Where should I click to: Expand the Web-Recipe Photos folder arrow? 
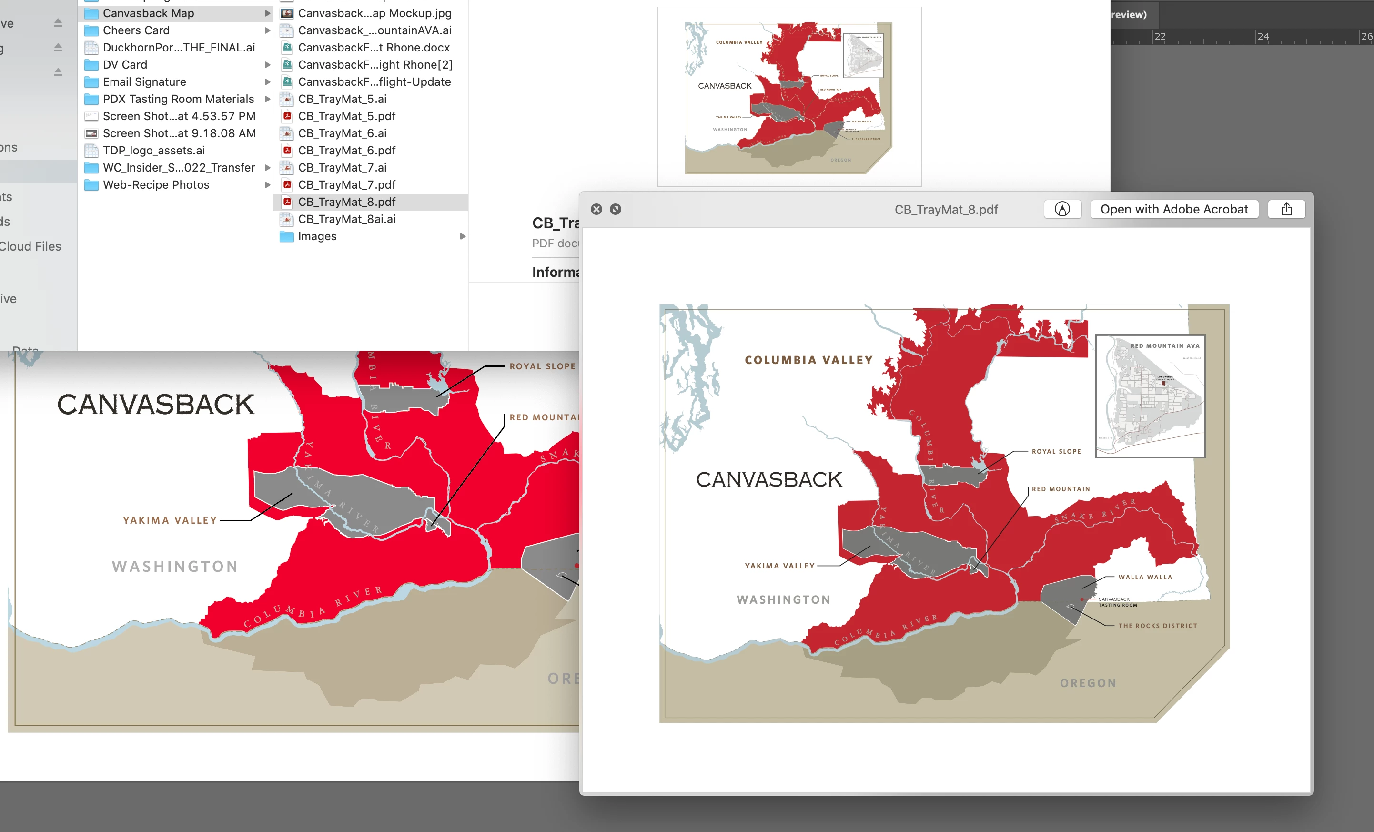pos(267,184)
